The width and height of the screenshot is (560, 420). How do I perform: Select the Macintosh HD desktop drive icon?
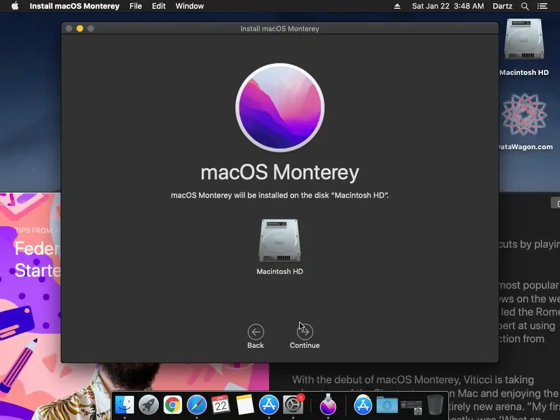click(524, 40)
